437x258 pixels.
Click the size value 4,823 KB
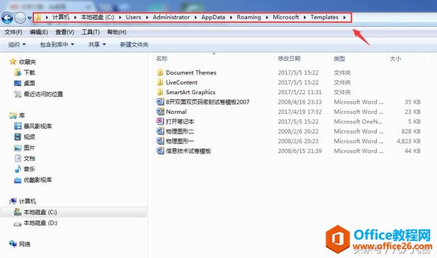[x=408, y=141]
